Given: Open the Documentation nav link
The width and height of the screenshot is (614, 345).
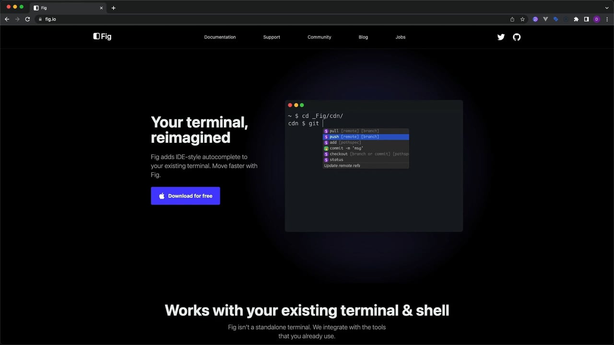Looking at the screenshot, I should point(220,37).
